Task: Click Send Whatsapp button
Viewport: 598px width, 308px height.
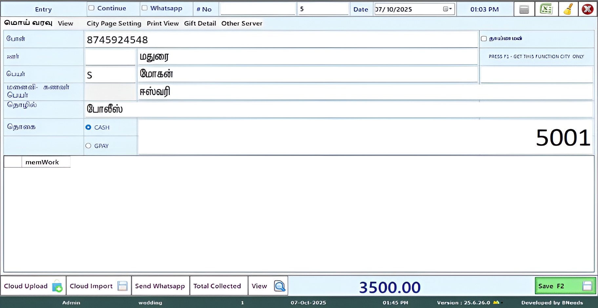Action: [x=160, y=286]
